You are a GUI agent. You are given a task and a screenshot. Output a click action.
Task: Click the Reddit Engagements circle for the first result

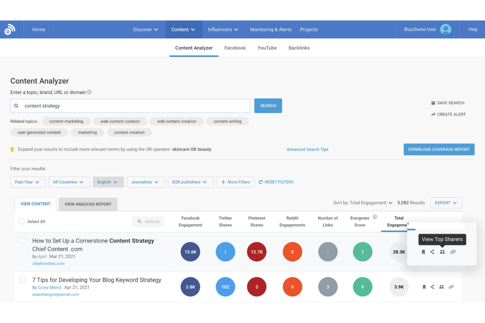[x=292, y=252]
